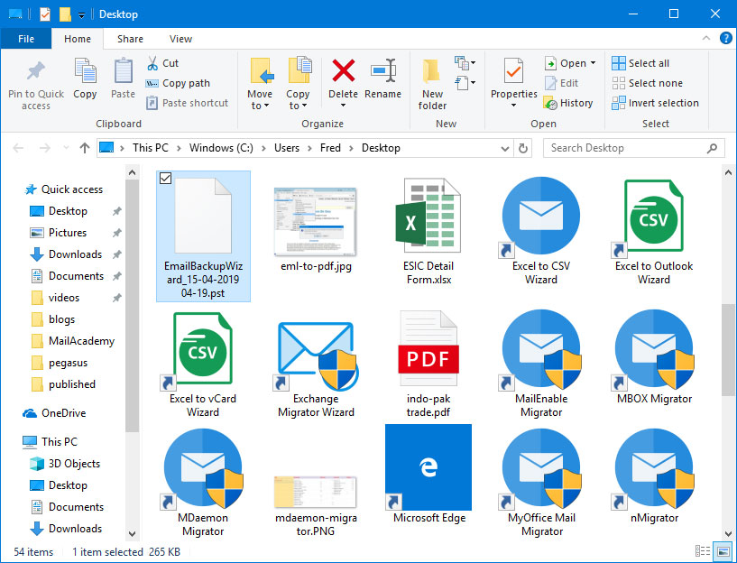The height and width of the screenshot is (563, 737).
Task: Click Paste shortcut button
Action: (187, 103)
